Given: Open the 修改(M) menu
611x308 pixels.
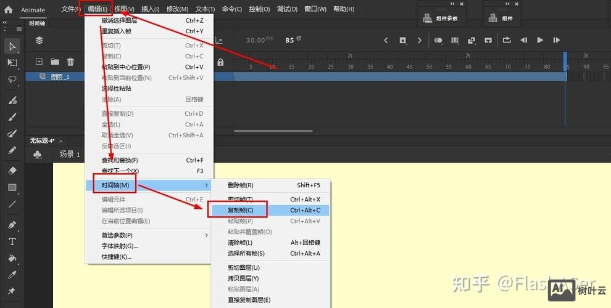Looking at the screenshot, I should point(177,9).
